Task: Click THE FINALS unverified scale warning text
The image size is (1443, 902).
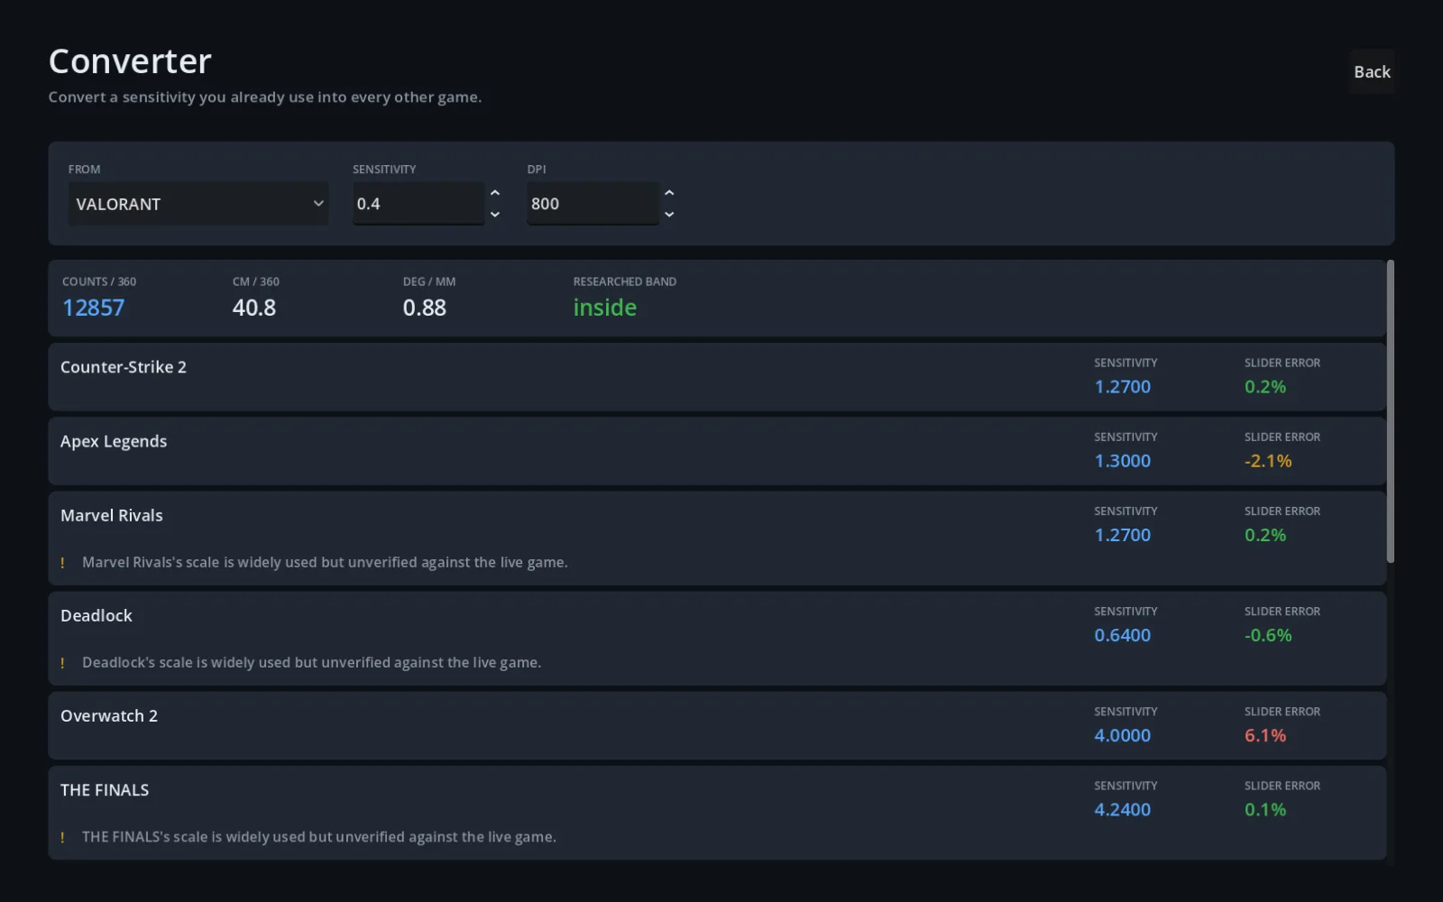Action: 318,837
